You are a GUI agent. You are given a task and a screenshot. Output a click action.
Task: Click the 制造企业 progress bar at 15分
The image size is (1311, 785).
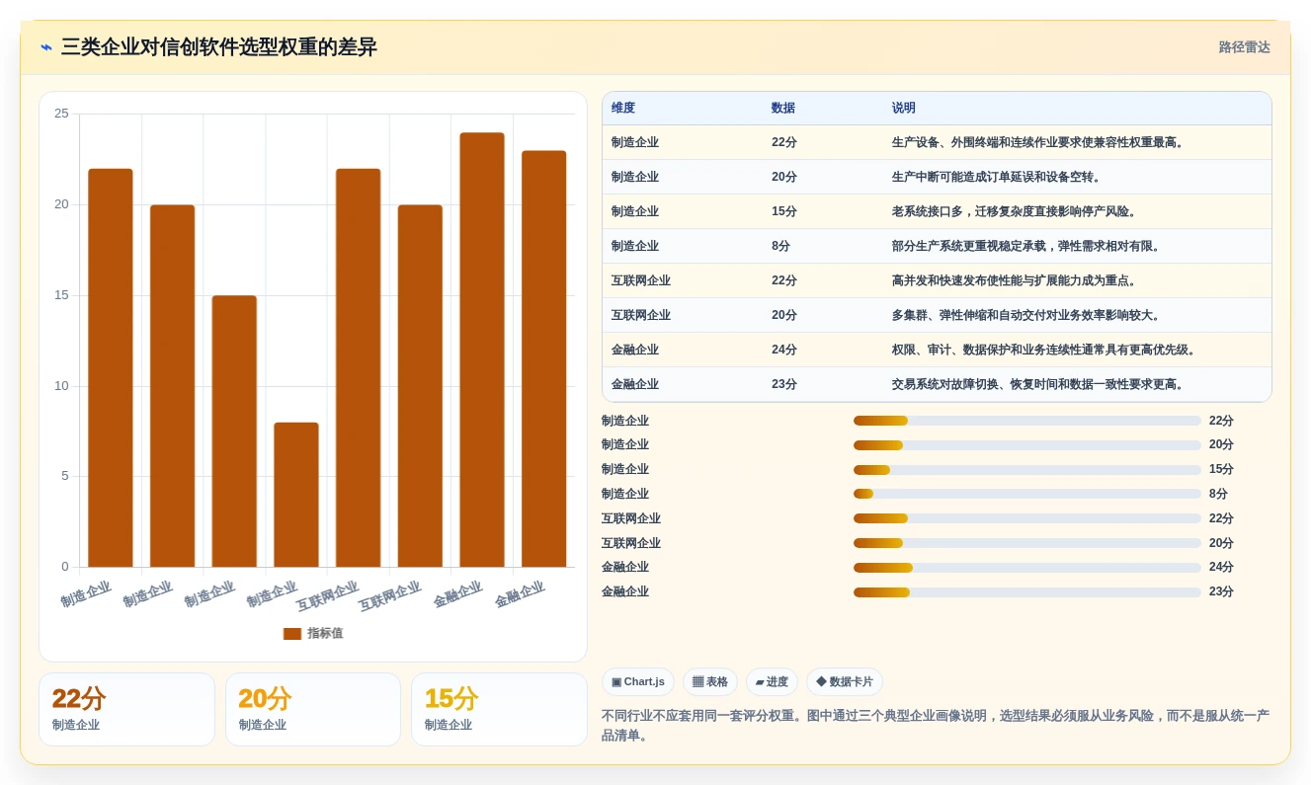coord(1027,470)
